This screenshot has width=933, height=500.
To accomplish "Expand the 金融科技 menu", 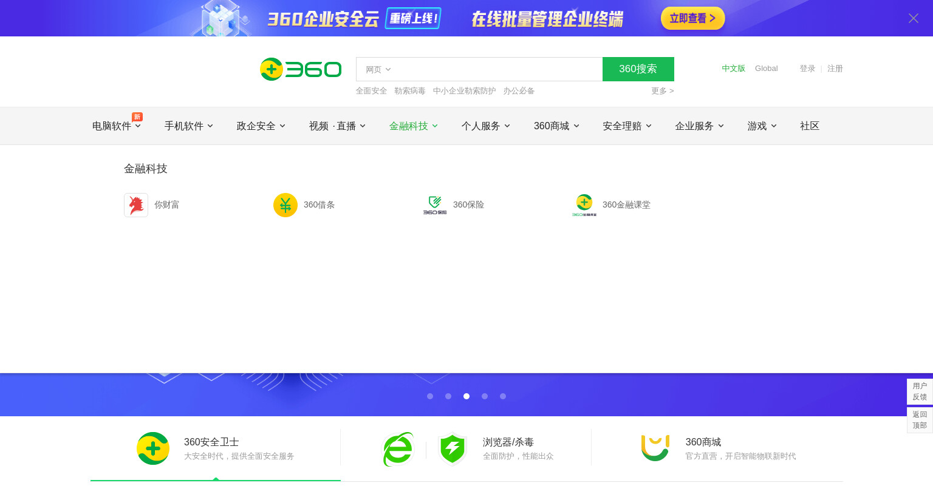I will click(x=414, y=126).
